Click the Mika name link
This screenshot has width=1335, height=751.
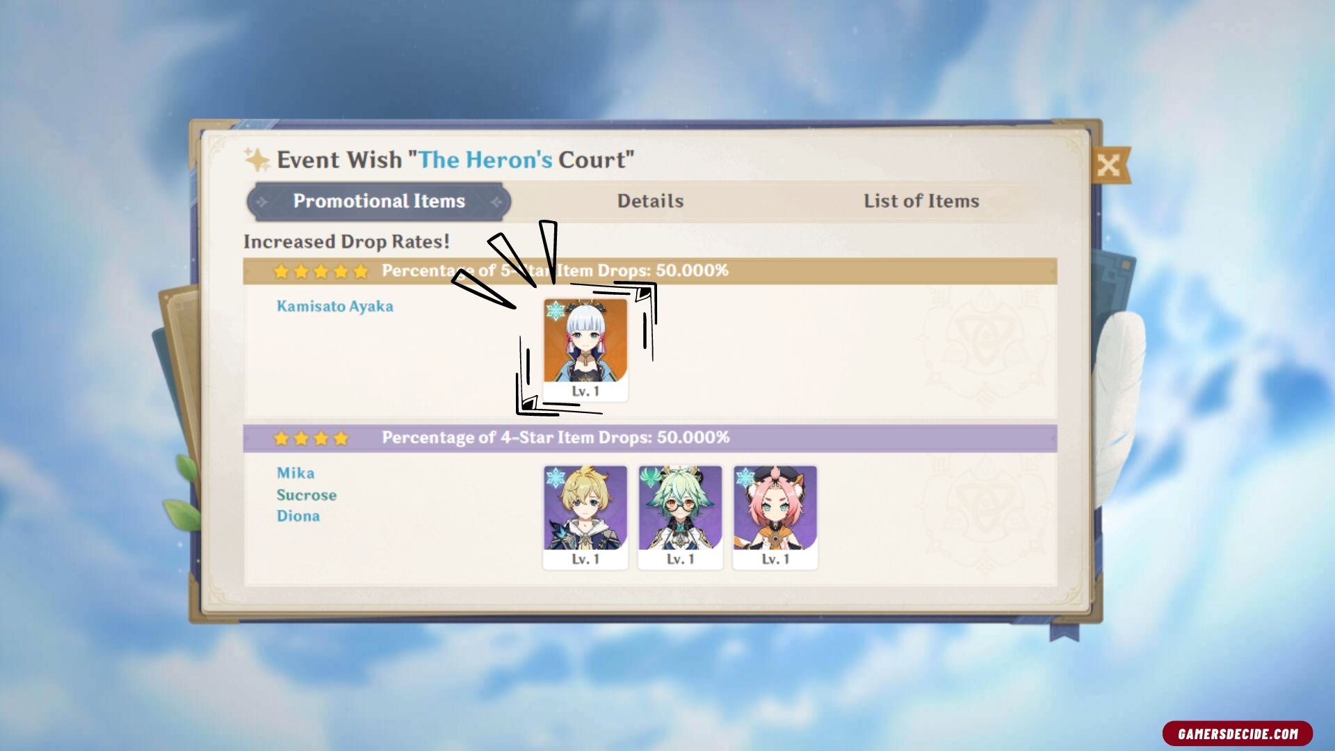296,473
